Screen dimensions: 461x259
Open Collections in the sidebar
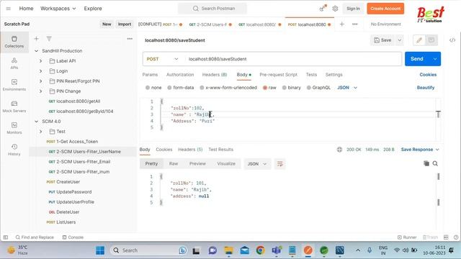click(x=14, y=42)
